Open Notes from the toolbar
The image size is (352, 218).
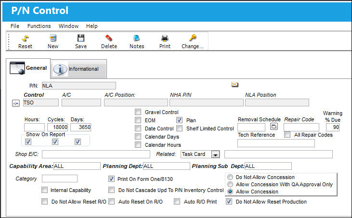(136, 38)
